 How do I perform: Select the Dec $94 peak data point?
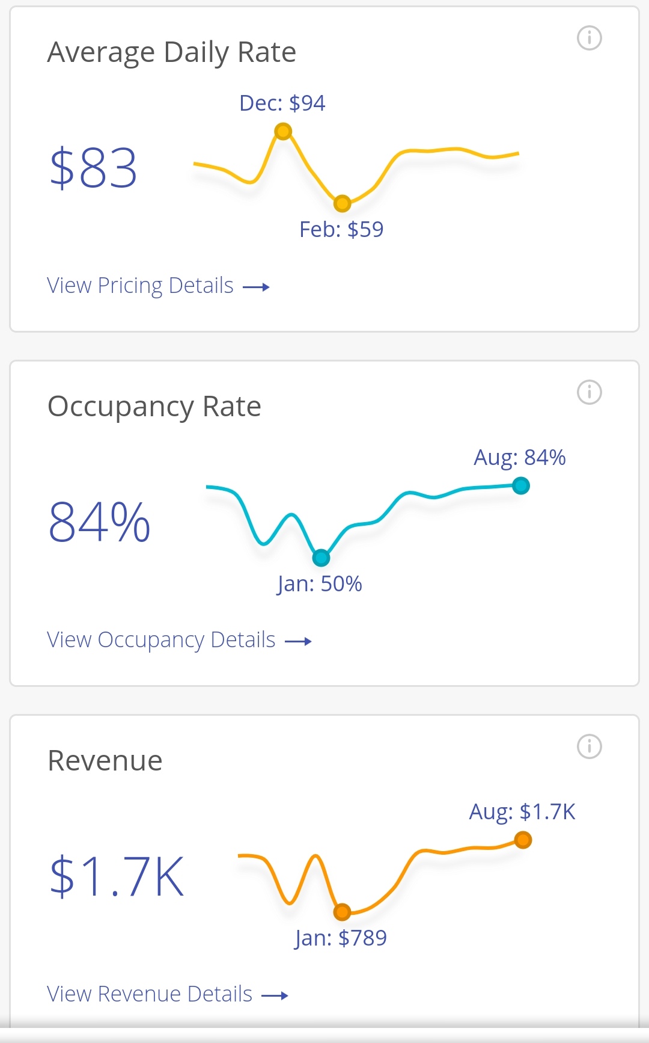pyautogui.click(x=283, y=131)
